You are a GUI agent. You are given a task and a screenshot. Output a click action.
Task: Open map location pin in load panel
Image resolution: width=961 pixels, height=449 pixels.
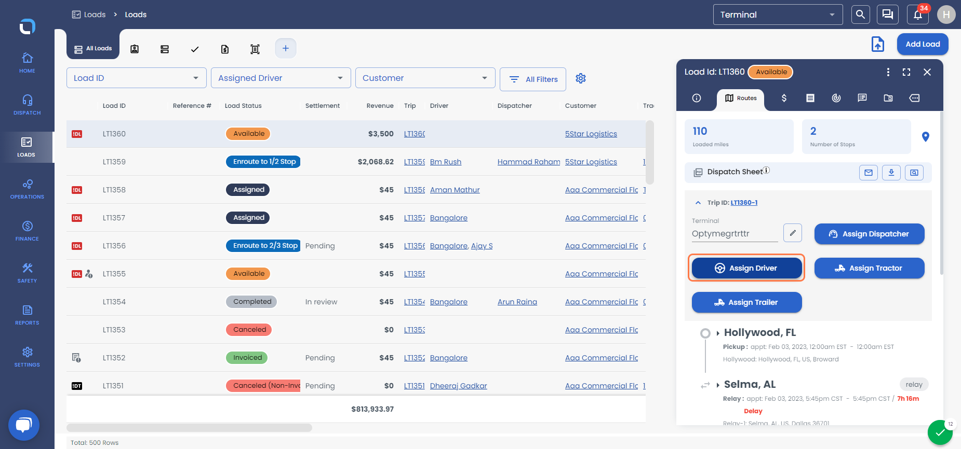point(925,137)
